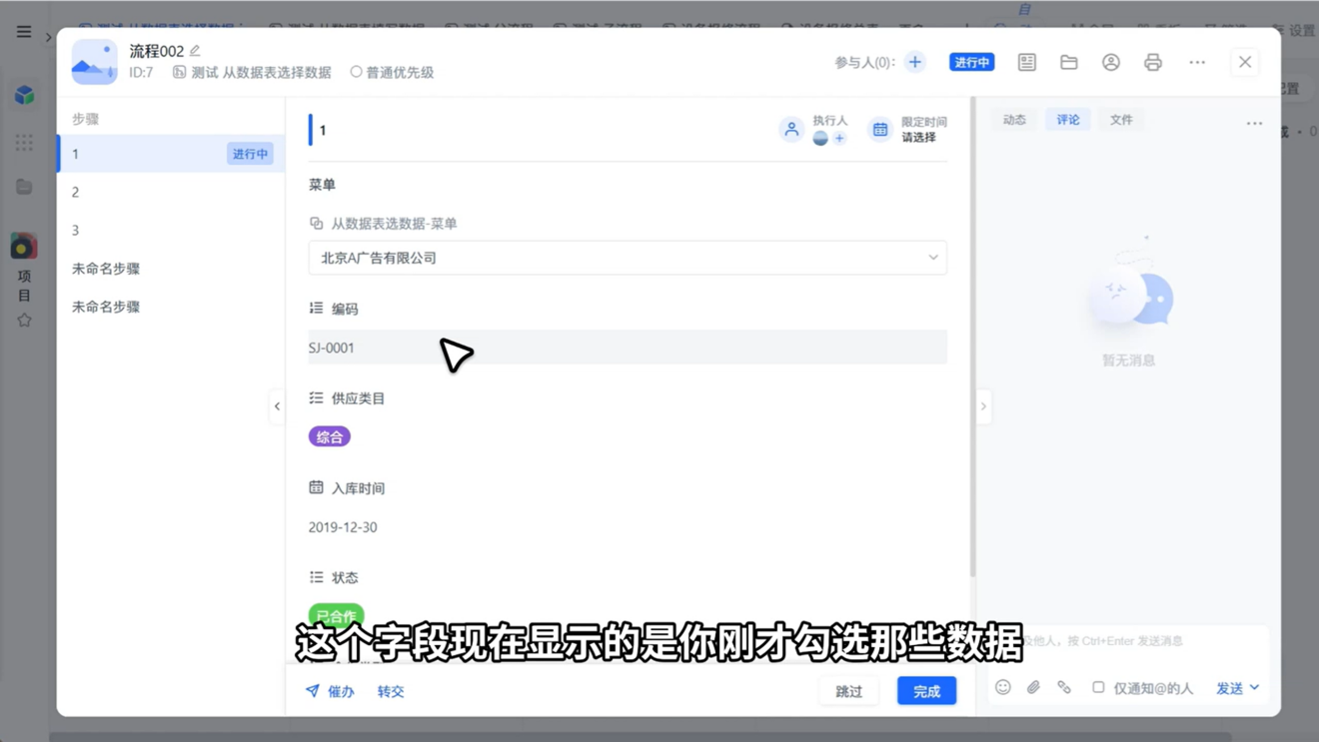Attach a file with the paperclip icon

point(1033,687)
